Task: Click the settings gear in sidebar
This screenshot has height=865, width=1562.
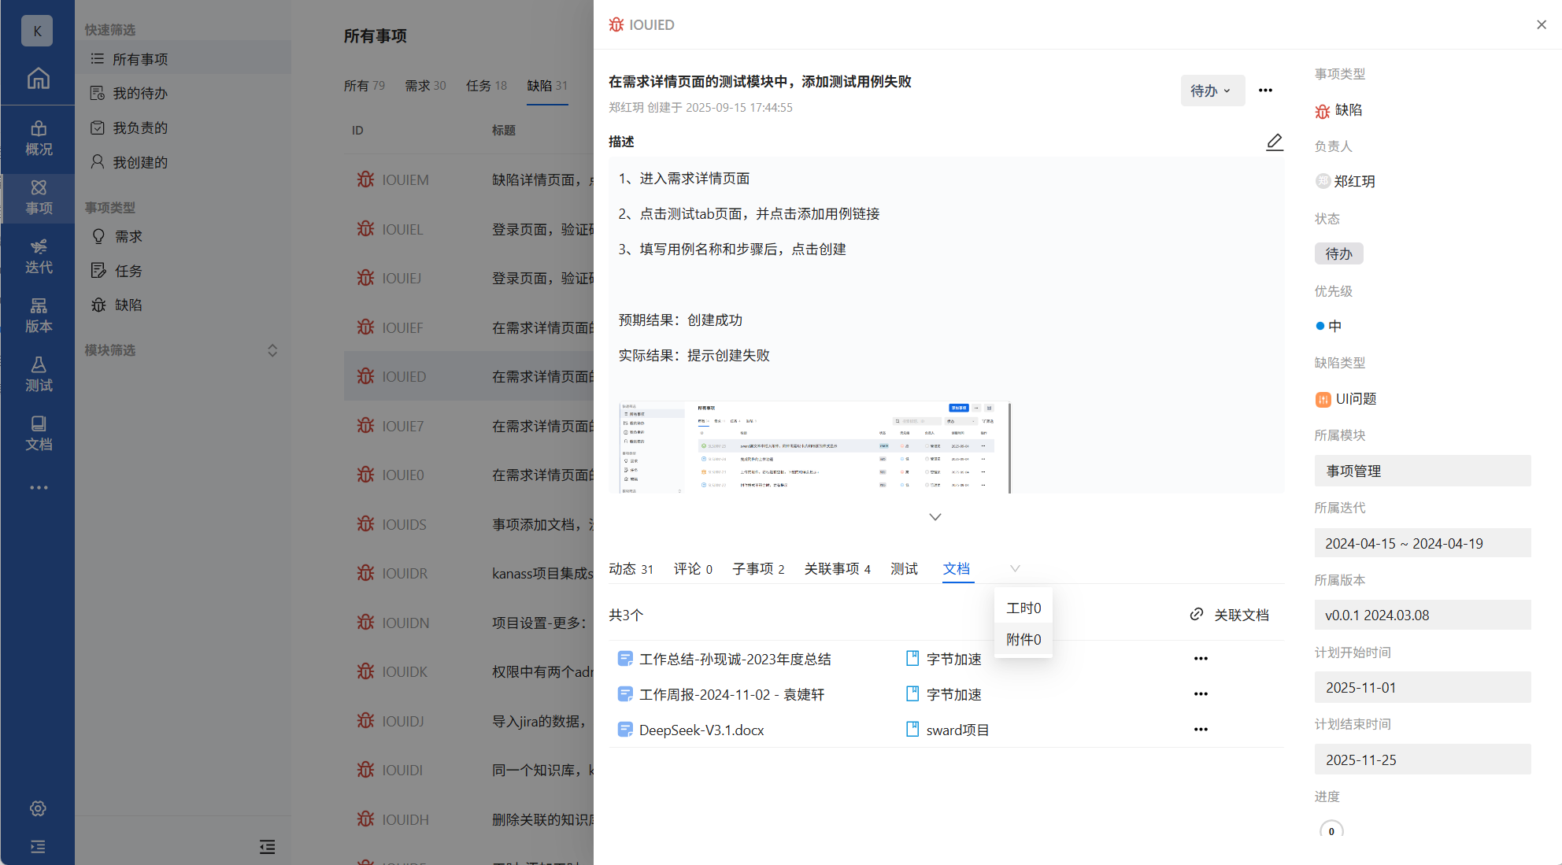Action: coord(38,808)
